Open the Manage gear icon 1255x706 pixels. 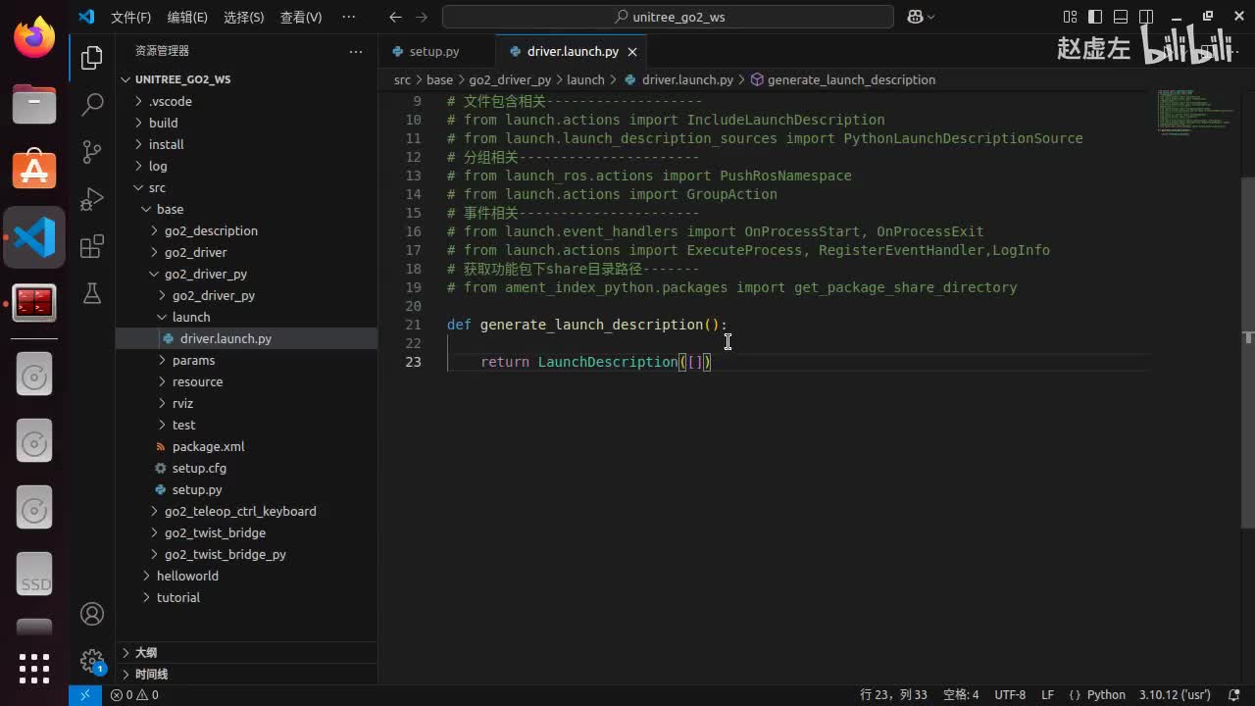[x=92, y=661]
